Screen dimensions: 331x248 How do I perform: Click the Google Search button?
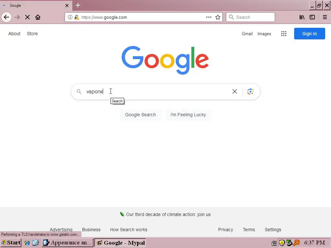(x=140, y=115)
